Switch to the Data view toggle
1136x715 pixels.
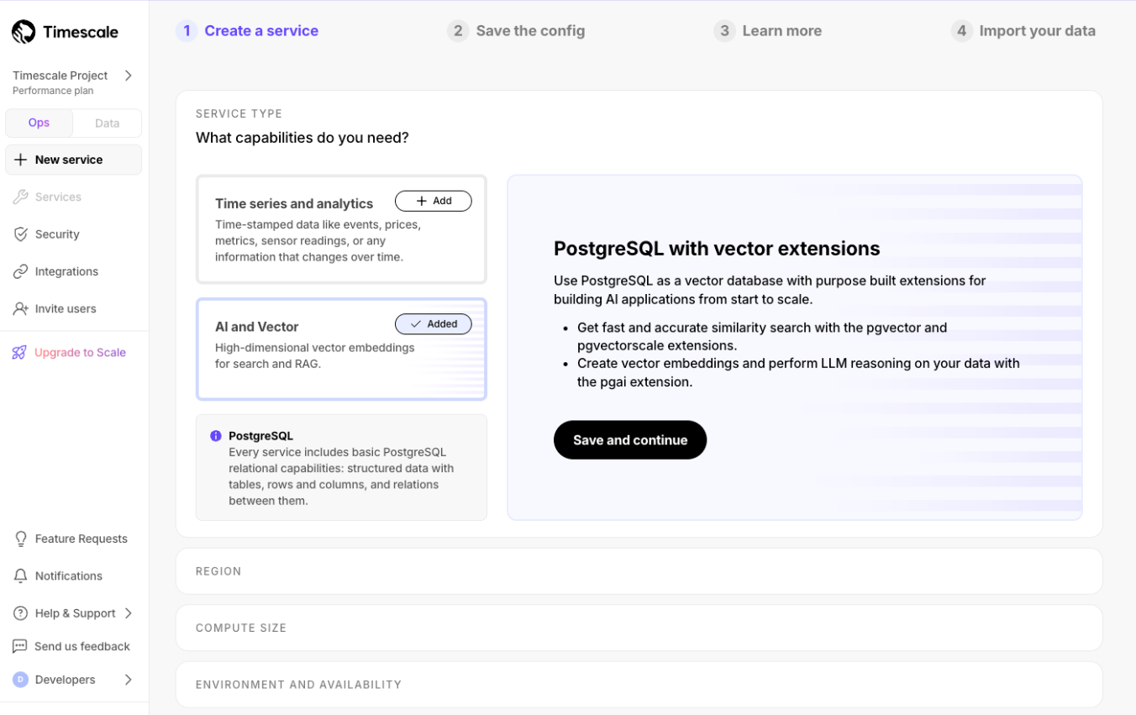click(107, 123)
